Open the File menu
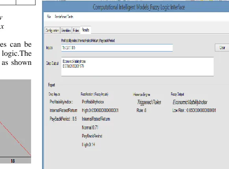 point(49,17)
